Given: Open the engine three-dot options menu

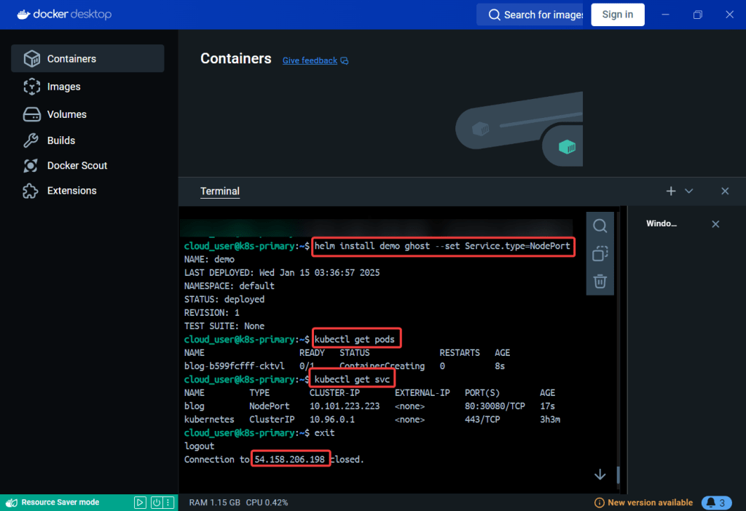Looking at the screenshot, I should coord(169,502).
